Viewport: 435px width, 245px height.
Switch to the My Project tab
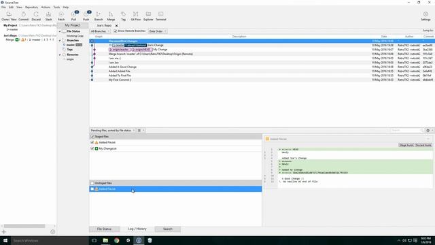coord(73,25)
